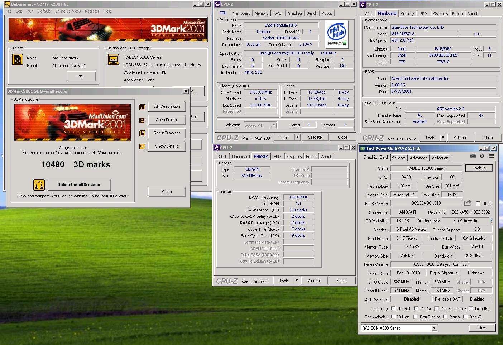
Task: Open the SPD tab in the CPU-Z Memory window
Action: point(277,157)
